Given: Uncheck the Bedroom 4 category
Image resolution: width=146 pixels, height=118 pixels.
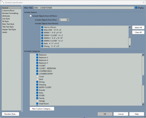Looking at the screenshot, I should [x=37, y=60].
